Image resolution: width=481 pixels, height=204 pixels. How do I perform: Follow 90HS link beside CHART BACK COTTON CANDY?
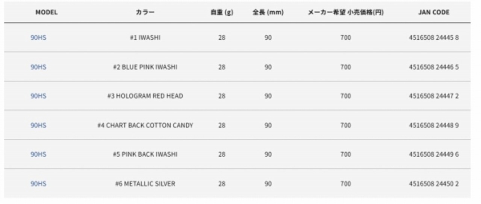[38, 125]
